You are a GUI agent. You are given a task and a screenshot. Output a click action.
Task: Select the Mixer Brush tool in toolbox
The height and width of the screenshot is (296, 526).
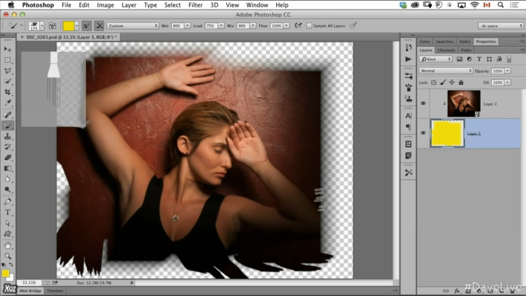click(x=8, y=125)
